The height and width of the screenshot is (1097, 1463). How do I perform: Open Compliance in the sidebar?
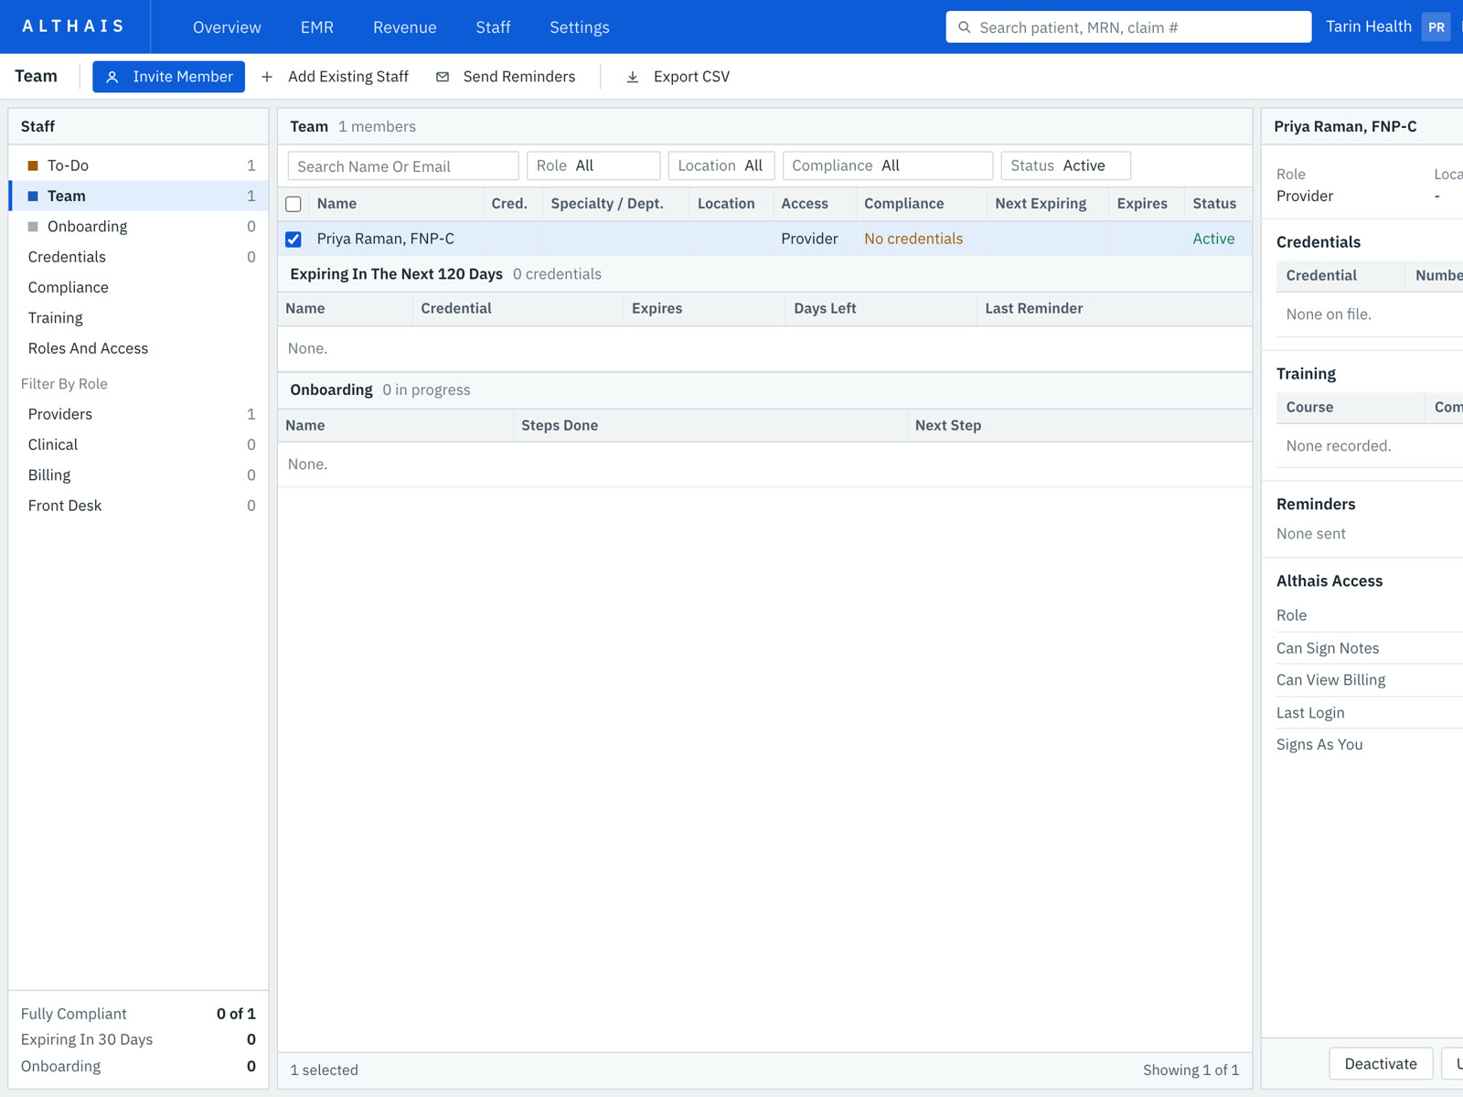pos(139,287)
